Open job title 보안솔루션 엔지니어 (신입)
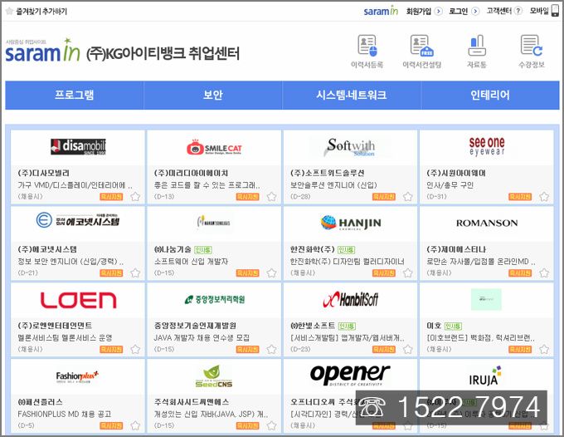Image resolution: width=564 pixels, height=437 pixels. pyautogui.click(x=333, y=185)
